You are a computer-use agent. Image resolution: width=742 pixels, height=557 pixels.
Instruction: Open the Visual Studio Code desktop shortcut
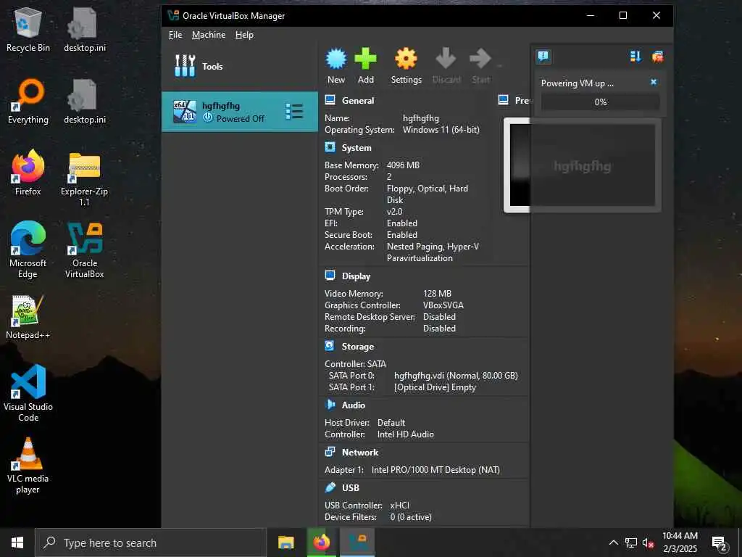coord(28,393)
